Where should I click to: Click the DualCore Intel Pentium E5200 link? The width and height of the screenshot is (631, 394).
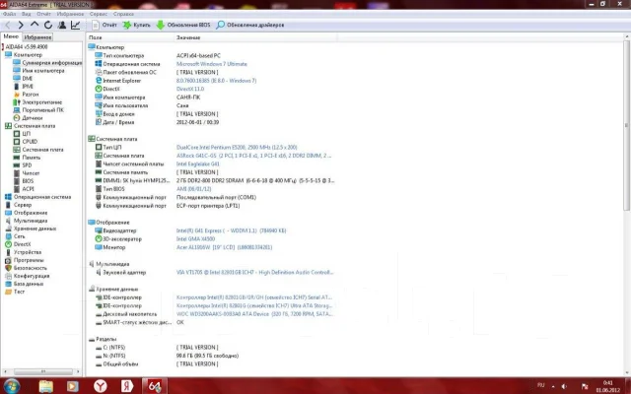tap(237, 147)
